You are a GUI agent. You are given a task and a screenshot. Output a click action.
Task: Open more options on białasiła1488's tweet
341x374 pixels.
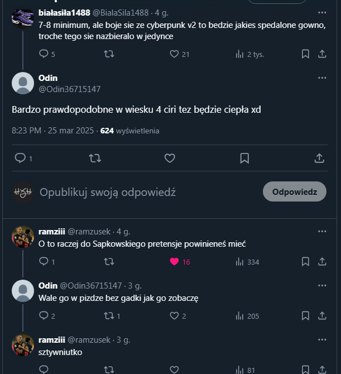tap(322, 12)
